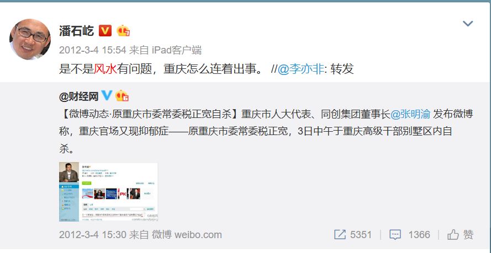Click the iPad客户端 source link
This screenshot has width=491, height=253.
[177, 50]
